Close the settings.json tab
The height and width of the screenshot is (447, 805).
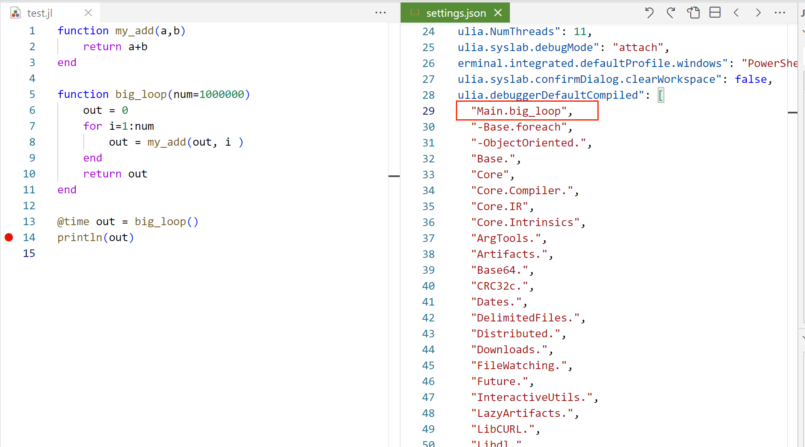pos(498,13)
